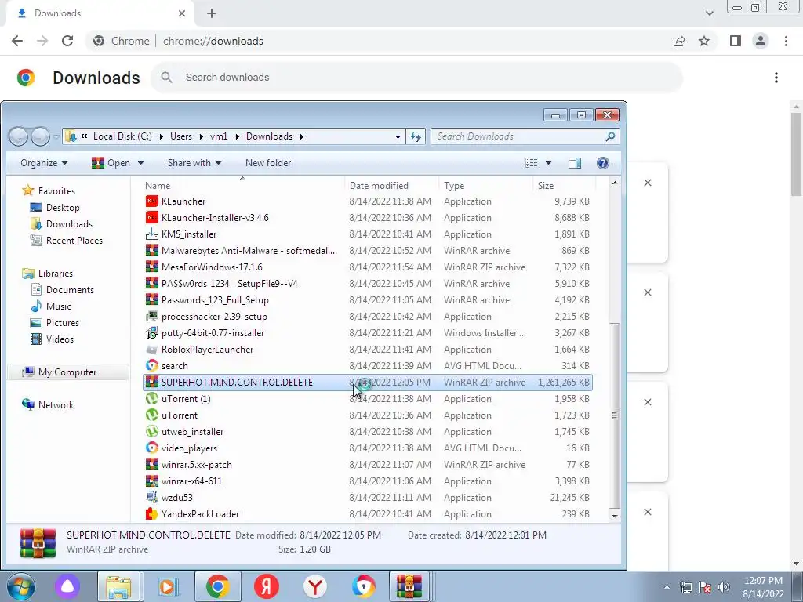This screenshot has height=602, width=803.
Task: Open Documents library
Action: pos(70,290)
